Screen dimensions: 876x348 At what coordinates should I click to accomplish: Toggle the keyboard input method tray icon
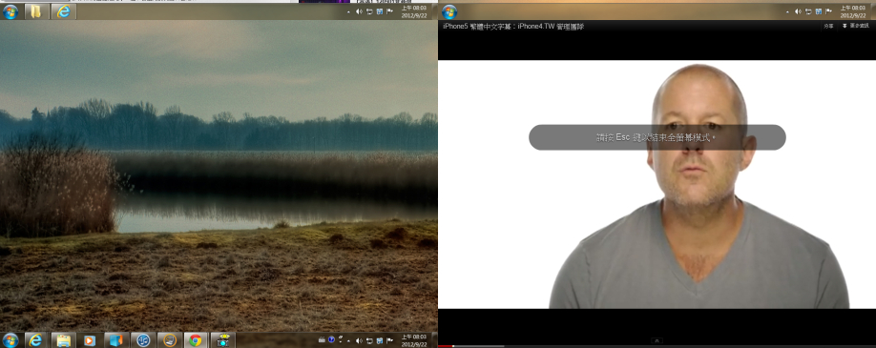click(323, 339)
